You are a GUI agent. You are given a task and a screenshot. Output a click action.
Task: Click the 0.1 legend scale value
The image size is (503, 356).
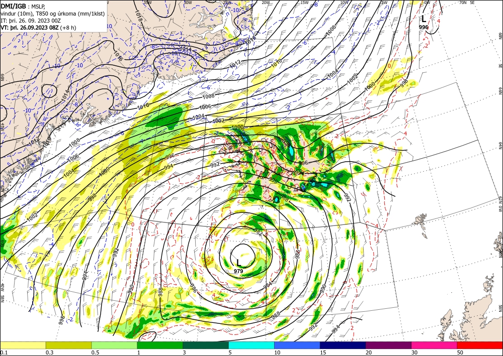[x=4, y=352]
